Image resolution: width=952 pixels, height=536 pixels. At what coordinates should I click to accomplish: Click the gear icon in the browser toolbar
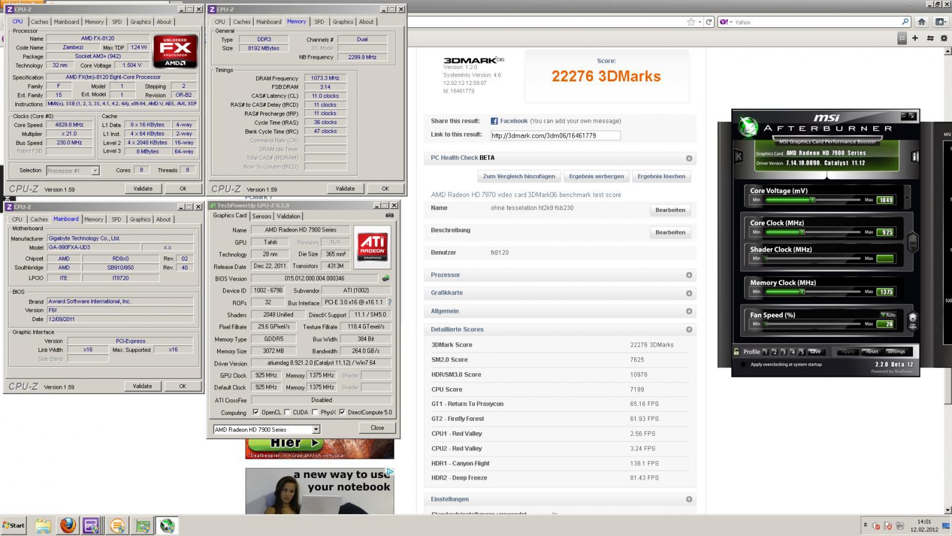pos(943,38)
